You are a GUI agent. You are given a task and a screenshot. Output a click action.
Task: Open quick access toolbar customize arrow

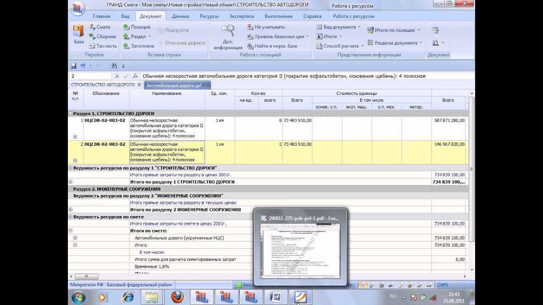coord(123,66)
